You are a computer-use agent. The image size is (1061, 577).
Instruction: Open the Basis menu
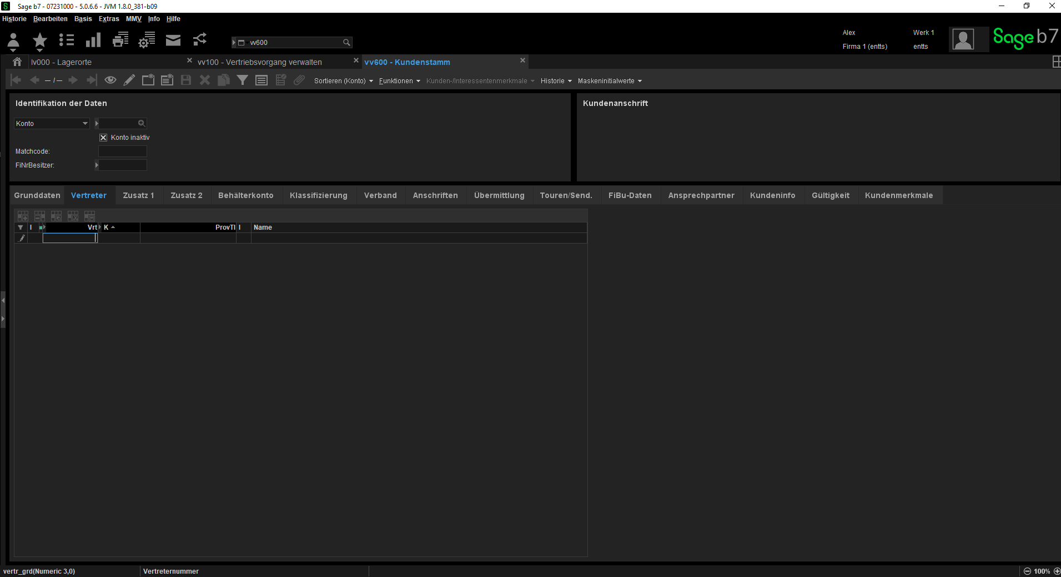(83, 19)
